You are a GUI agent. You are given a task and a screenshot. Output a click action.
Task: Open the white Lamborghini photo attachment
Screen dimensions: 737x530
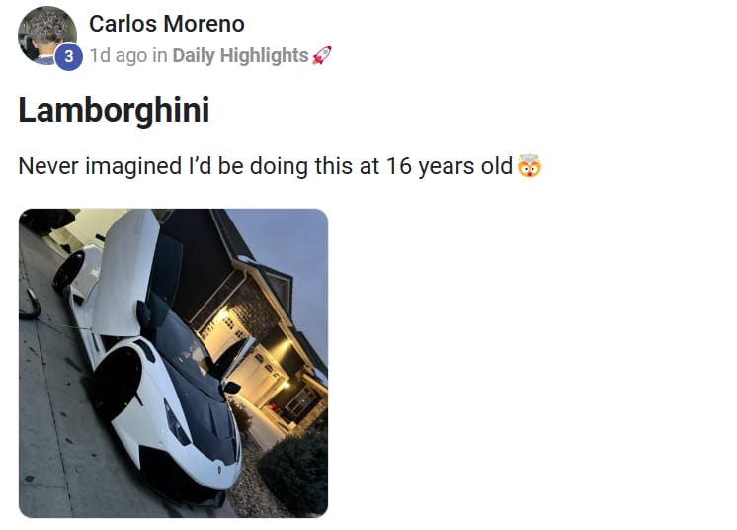(x=174, y=363)
